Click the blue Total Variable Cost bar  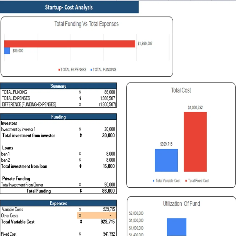[x=166, y=160]
